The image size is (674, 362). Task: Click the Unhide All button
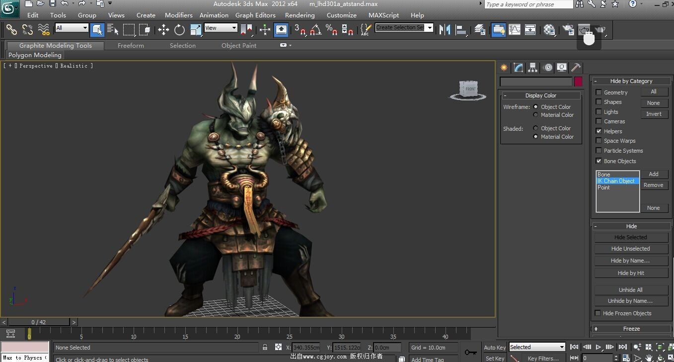630,290
